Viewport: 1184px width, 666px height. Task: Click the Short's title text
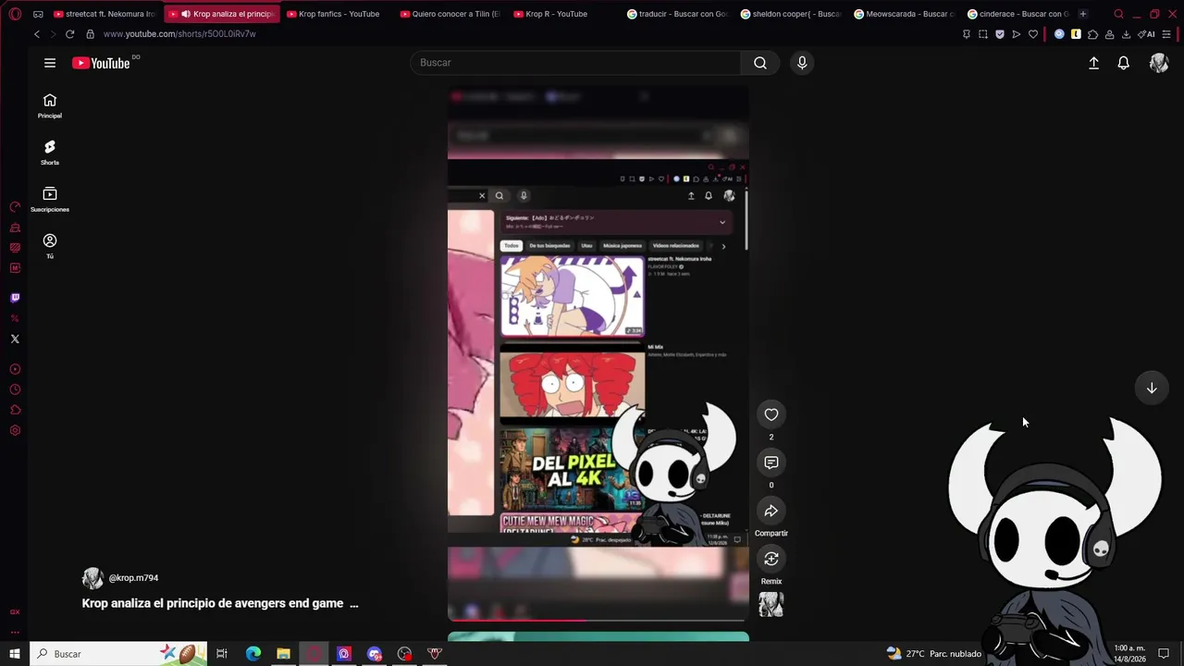pyautogui.click(x=213, y=603)
